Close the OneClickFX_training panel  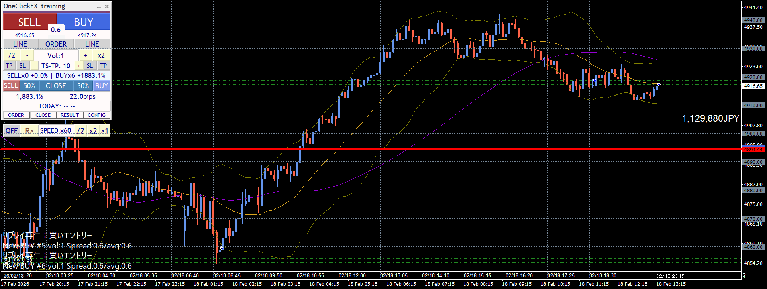(x=107, y=6)
